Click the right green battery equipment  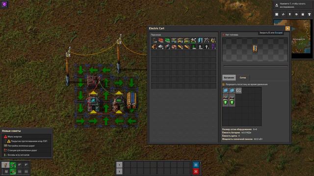(232, 100)
